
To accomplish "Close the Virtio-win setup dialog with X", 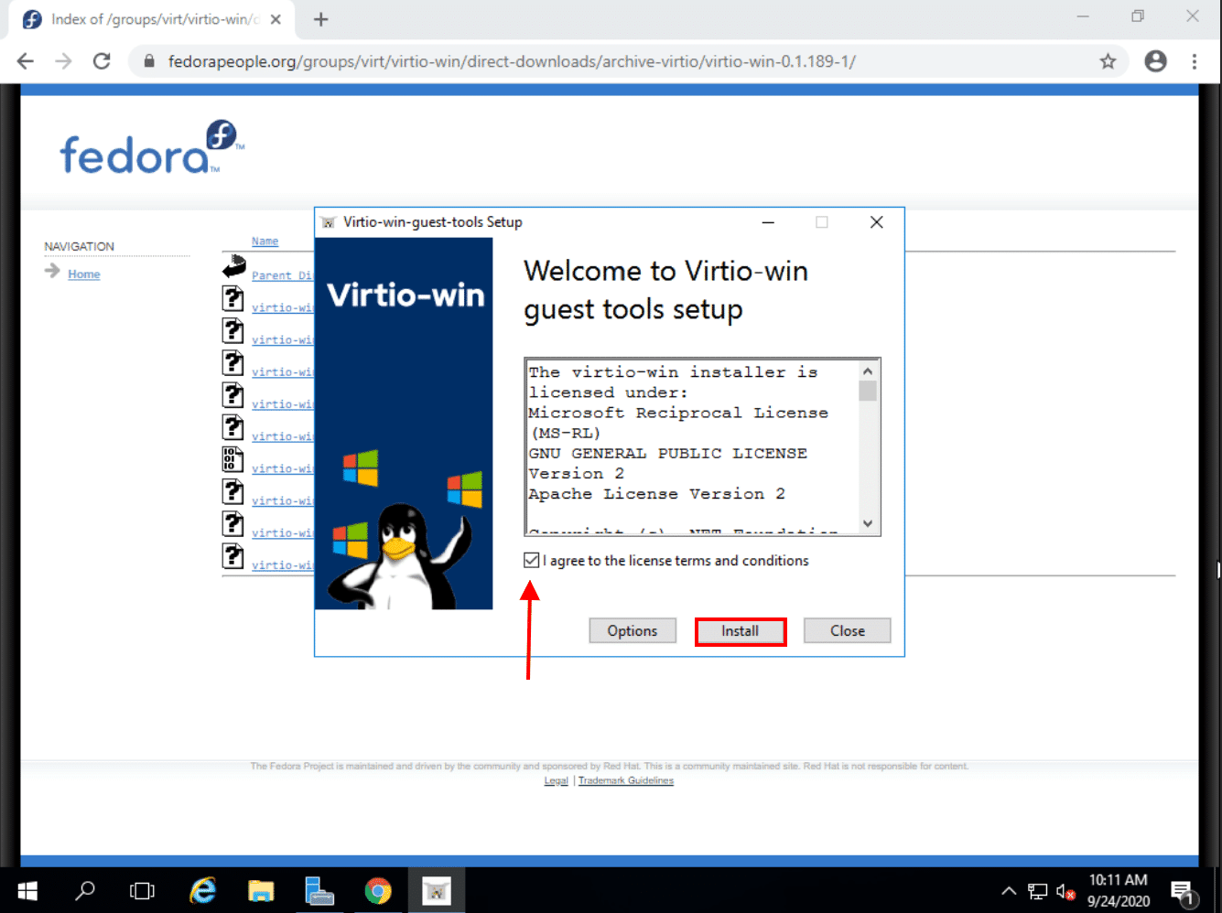I will click(876, 222).
